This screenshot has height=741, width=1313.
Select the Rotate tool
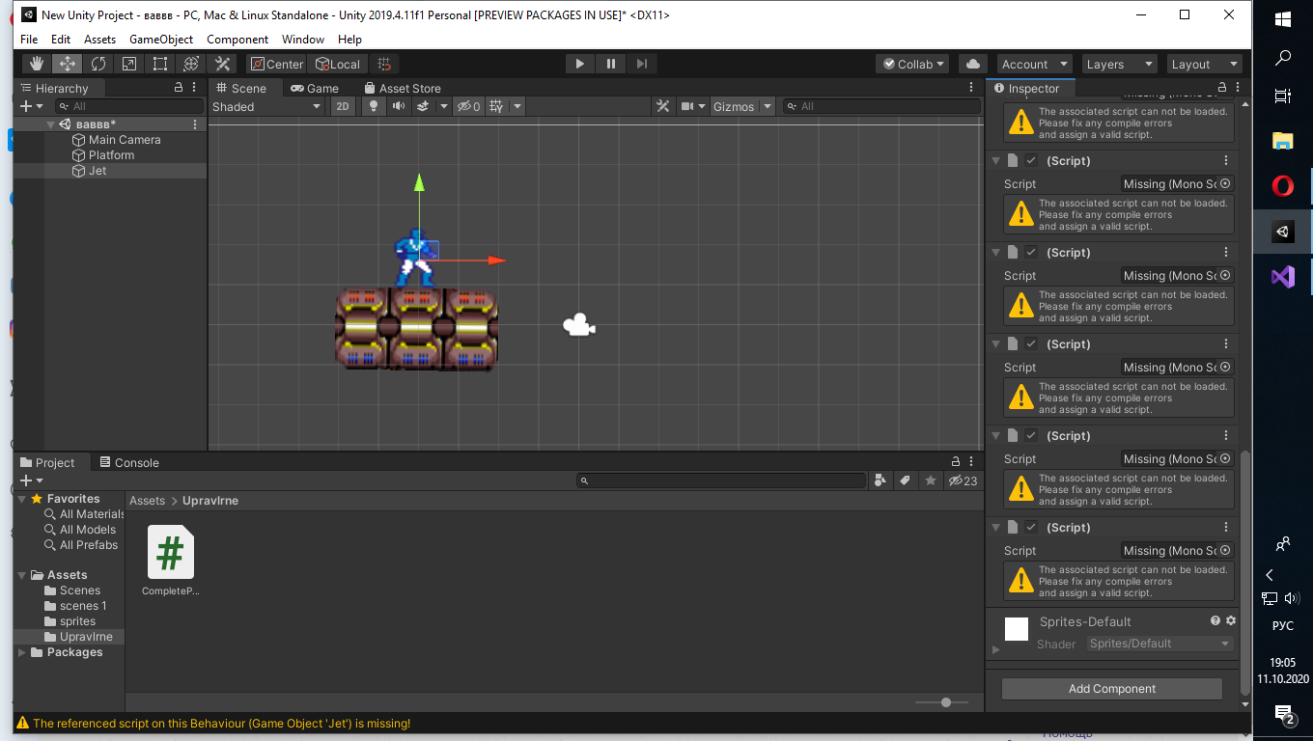point(98,64)
